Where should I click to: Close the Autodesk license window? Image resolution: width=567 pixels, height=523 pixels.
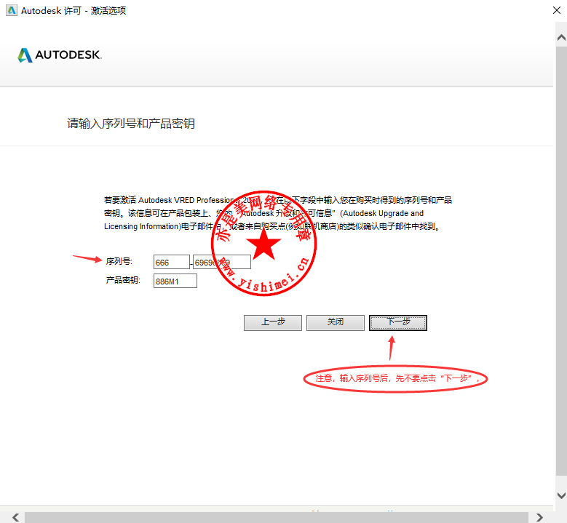tap(557, 10)
